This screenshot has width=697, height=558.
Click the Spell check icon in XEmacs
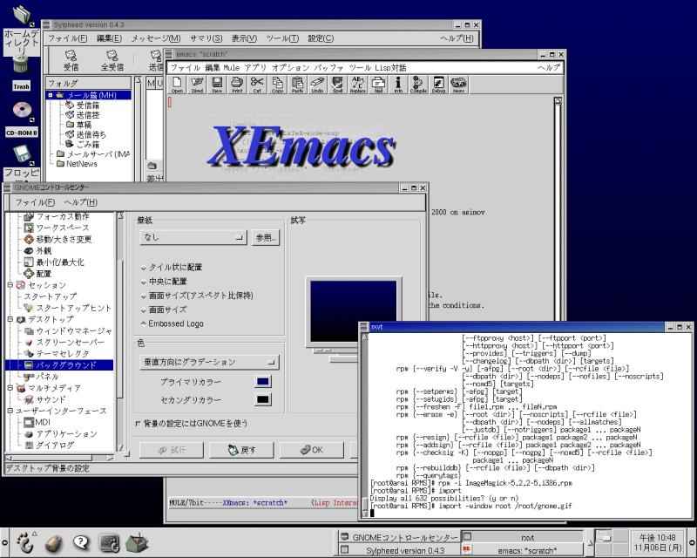[338, 84]
